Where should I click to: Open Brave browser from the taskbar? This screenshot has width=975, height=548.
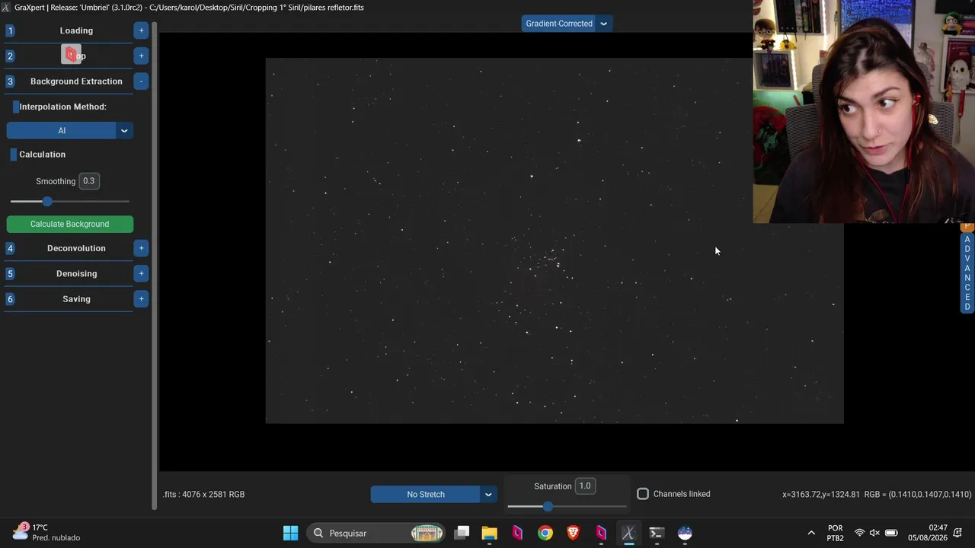point(573,533)
